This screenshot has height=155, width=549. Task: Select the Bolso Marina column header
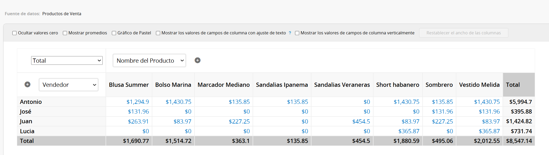click(173, 85)
